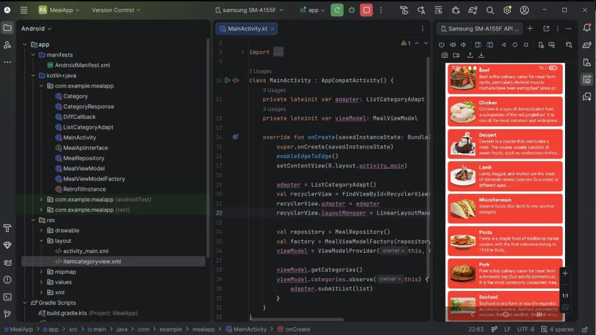Expand the drawable folder

pyautogui.click(x=41, y=231)
